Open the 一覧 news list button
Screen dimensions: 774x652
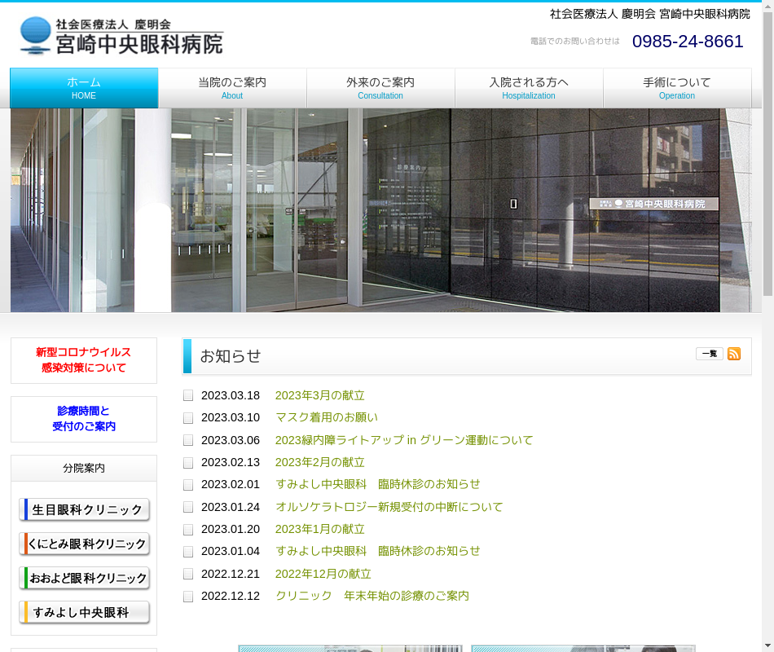(709, 354)
